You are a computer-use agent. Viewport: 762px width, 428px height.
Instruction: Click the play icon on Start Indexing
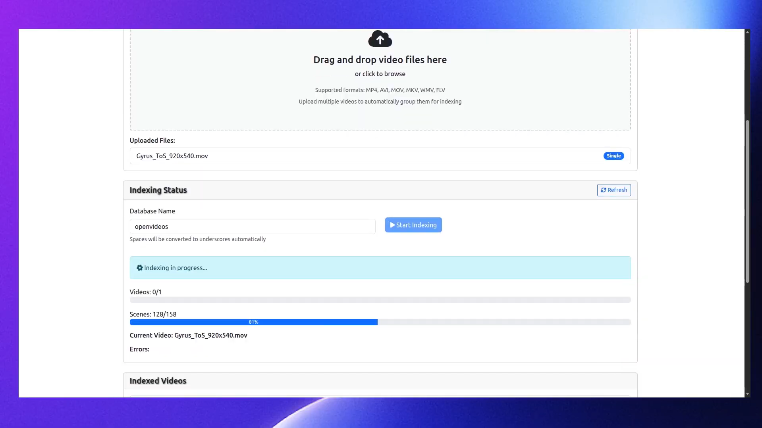click(392, 225)
